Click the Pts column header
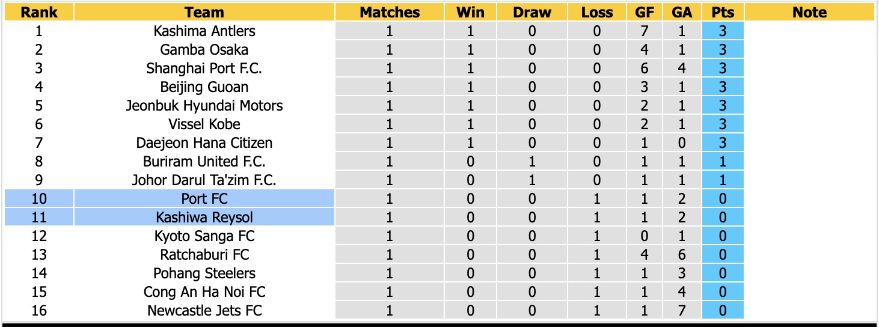The height and width of the screenshot is (327, 879). 722,12
